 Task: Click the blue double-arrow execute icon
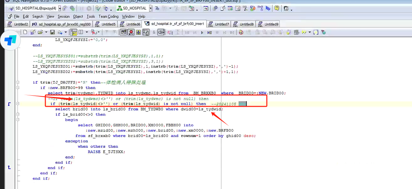point(268,8)
